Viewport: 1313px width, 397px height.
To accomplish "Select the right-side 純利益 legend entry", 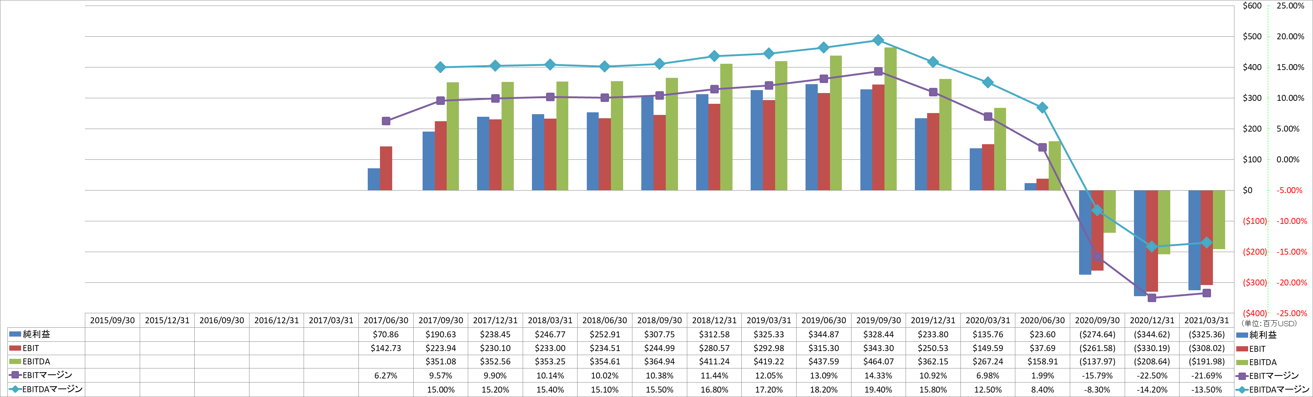I will 1256,335.
